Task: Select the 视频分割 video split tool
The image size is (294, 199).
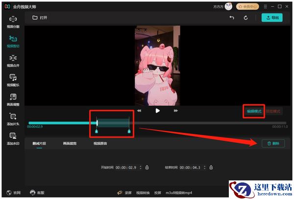Action: 13,22
